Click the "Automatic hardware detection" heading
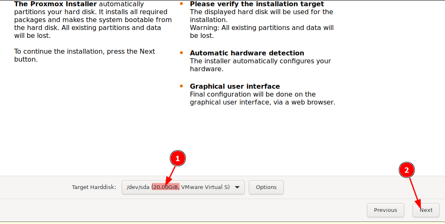The width and height of the screenshot is (445, 224). [x=247, y=53]
